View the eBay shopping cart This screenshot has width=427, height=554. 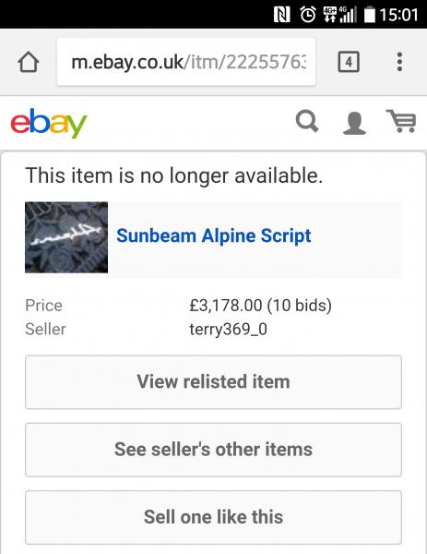[401, 121]
